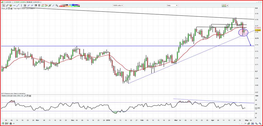Open the Price panel wrench settings
The height and width of the screenshot is (126, 263).
pyautogui.click(x=7, y=8)
